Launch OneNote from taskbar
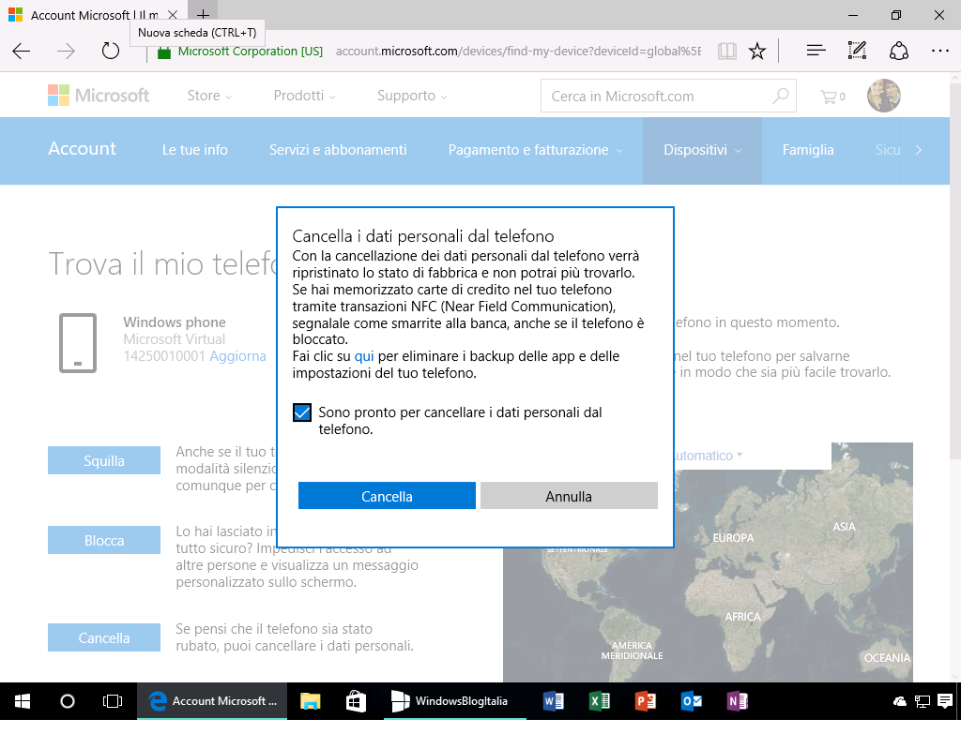The height and width of the screenshot is (734, 961). (738, 701)
